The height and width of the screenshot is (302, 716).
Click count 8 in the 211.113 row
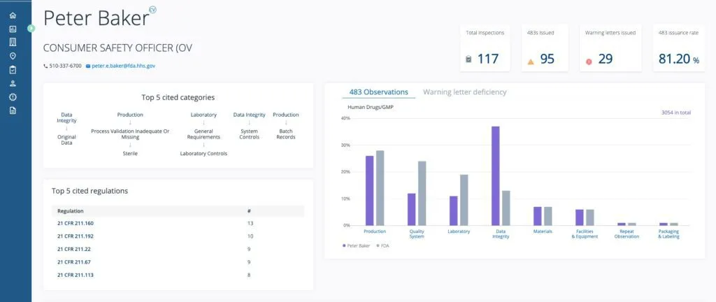pos(249,275)
